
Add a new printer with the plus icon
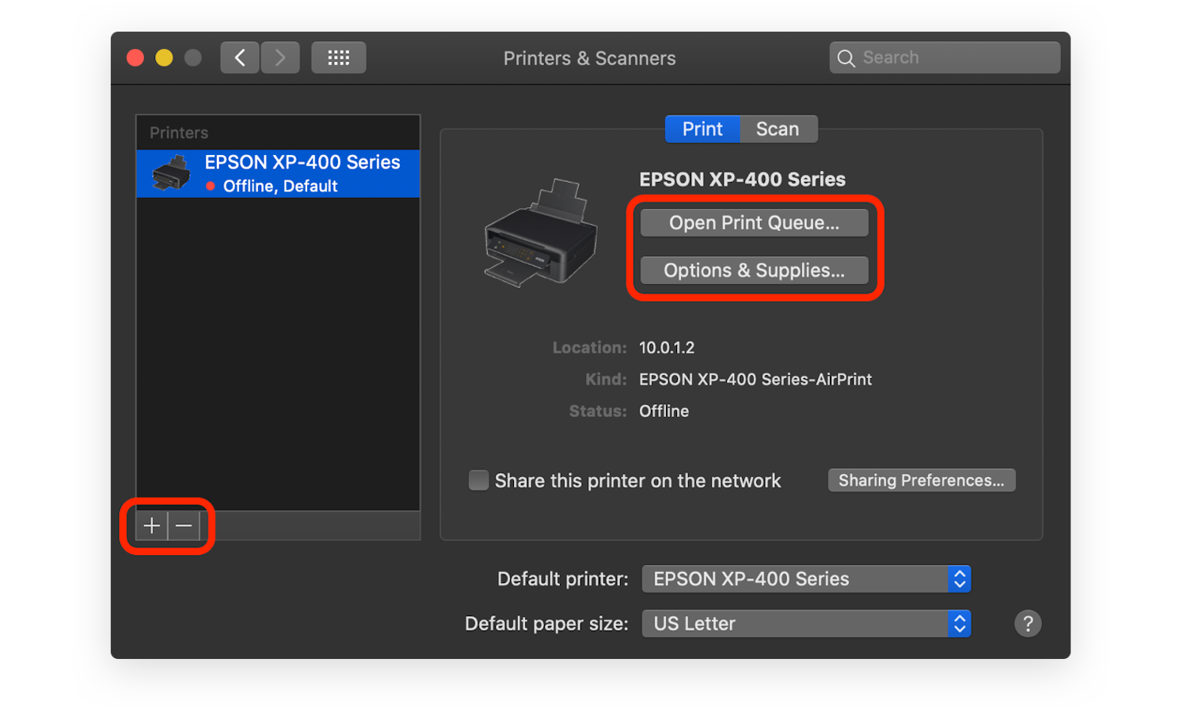[150, 525]
